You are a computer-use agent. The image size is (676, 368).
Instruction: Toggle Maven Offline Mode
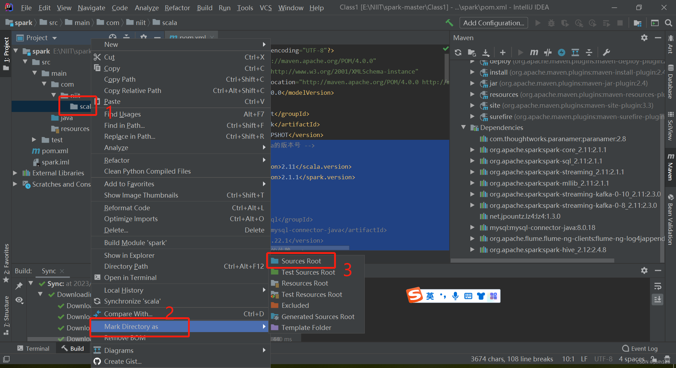(x=548, y=52)
